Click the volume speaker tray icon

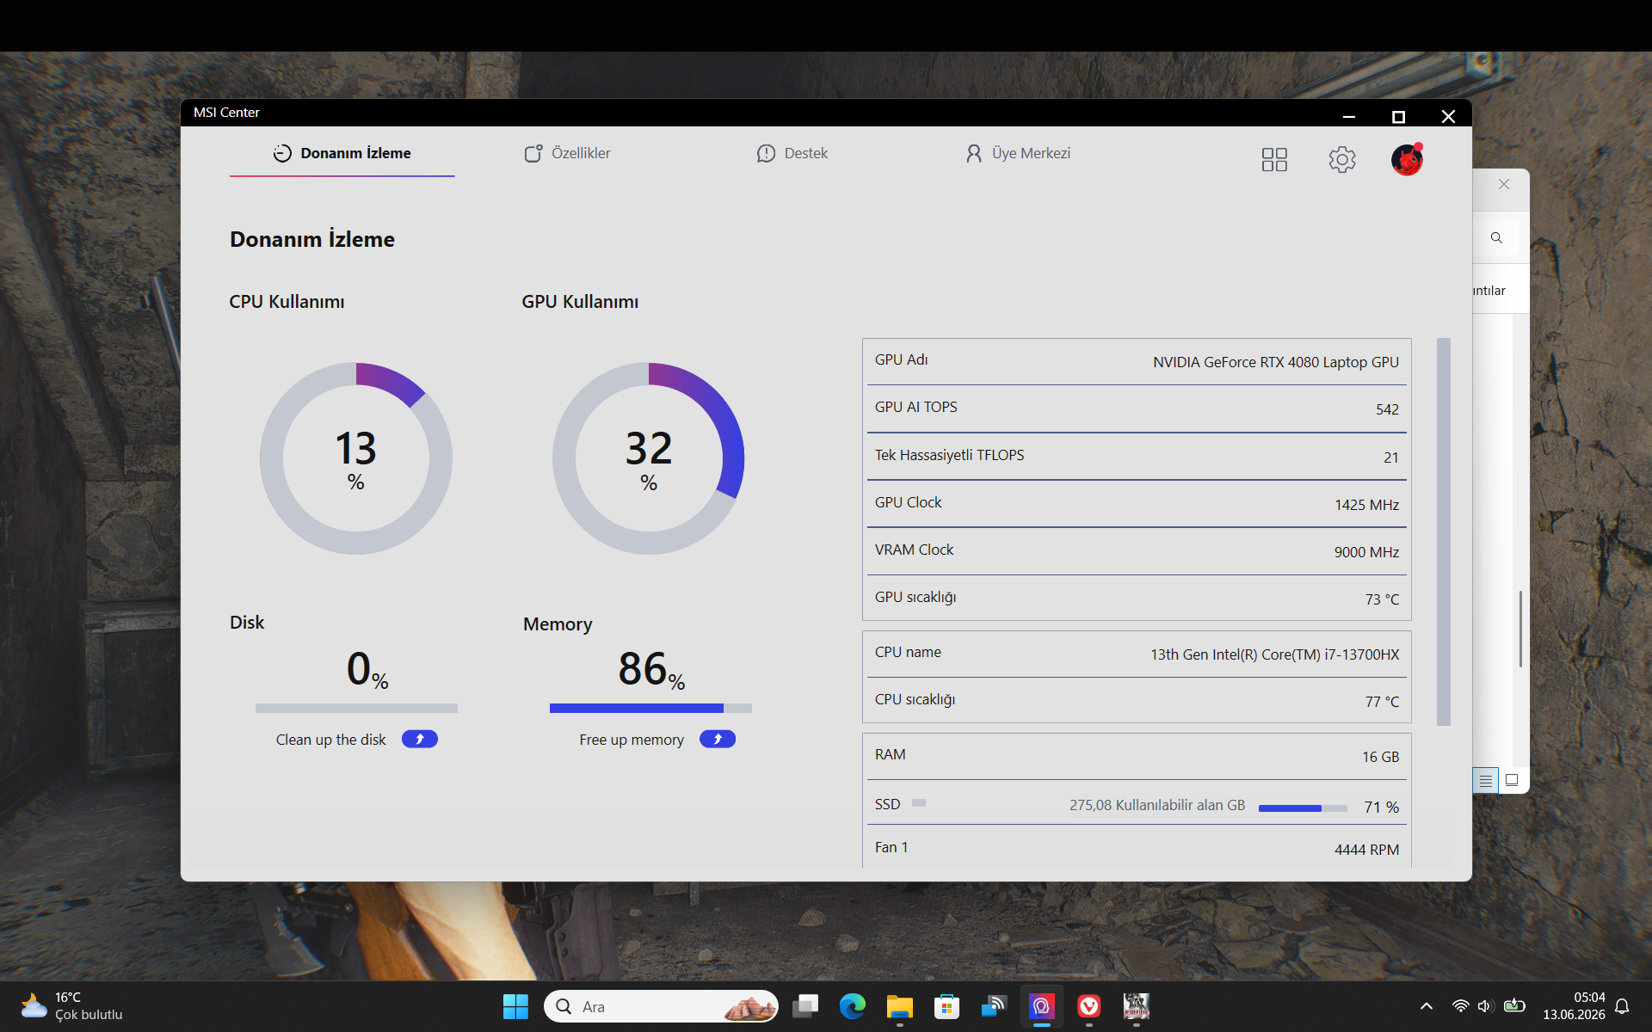1485,1006
